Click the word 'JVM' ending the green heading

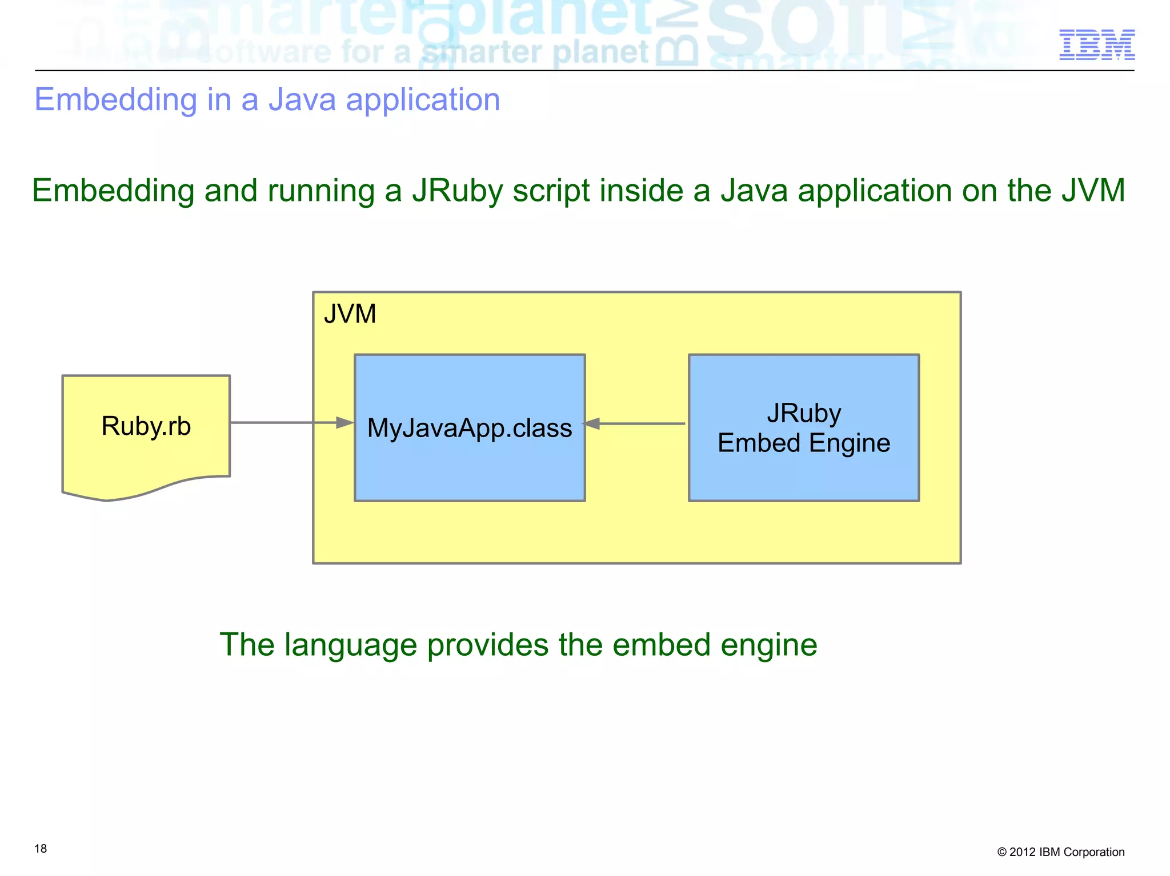pyautogui.click(x=1093, y=190)
